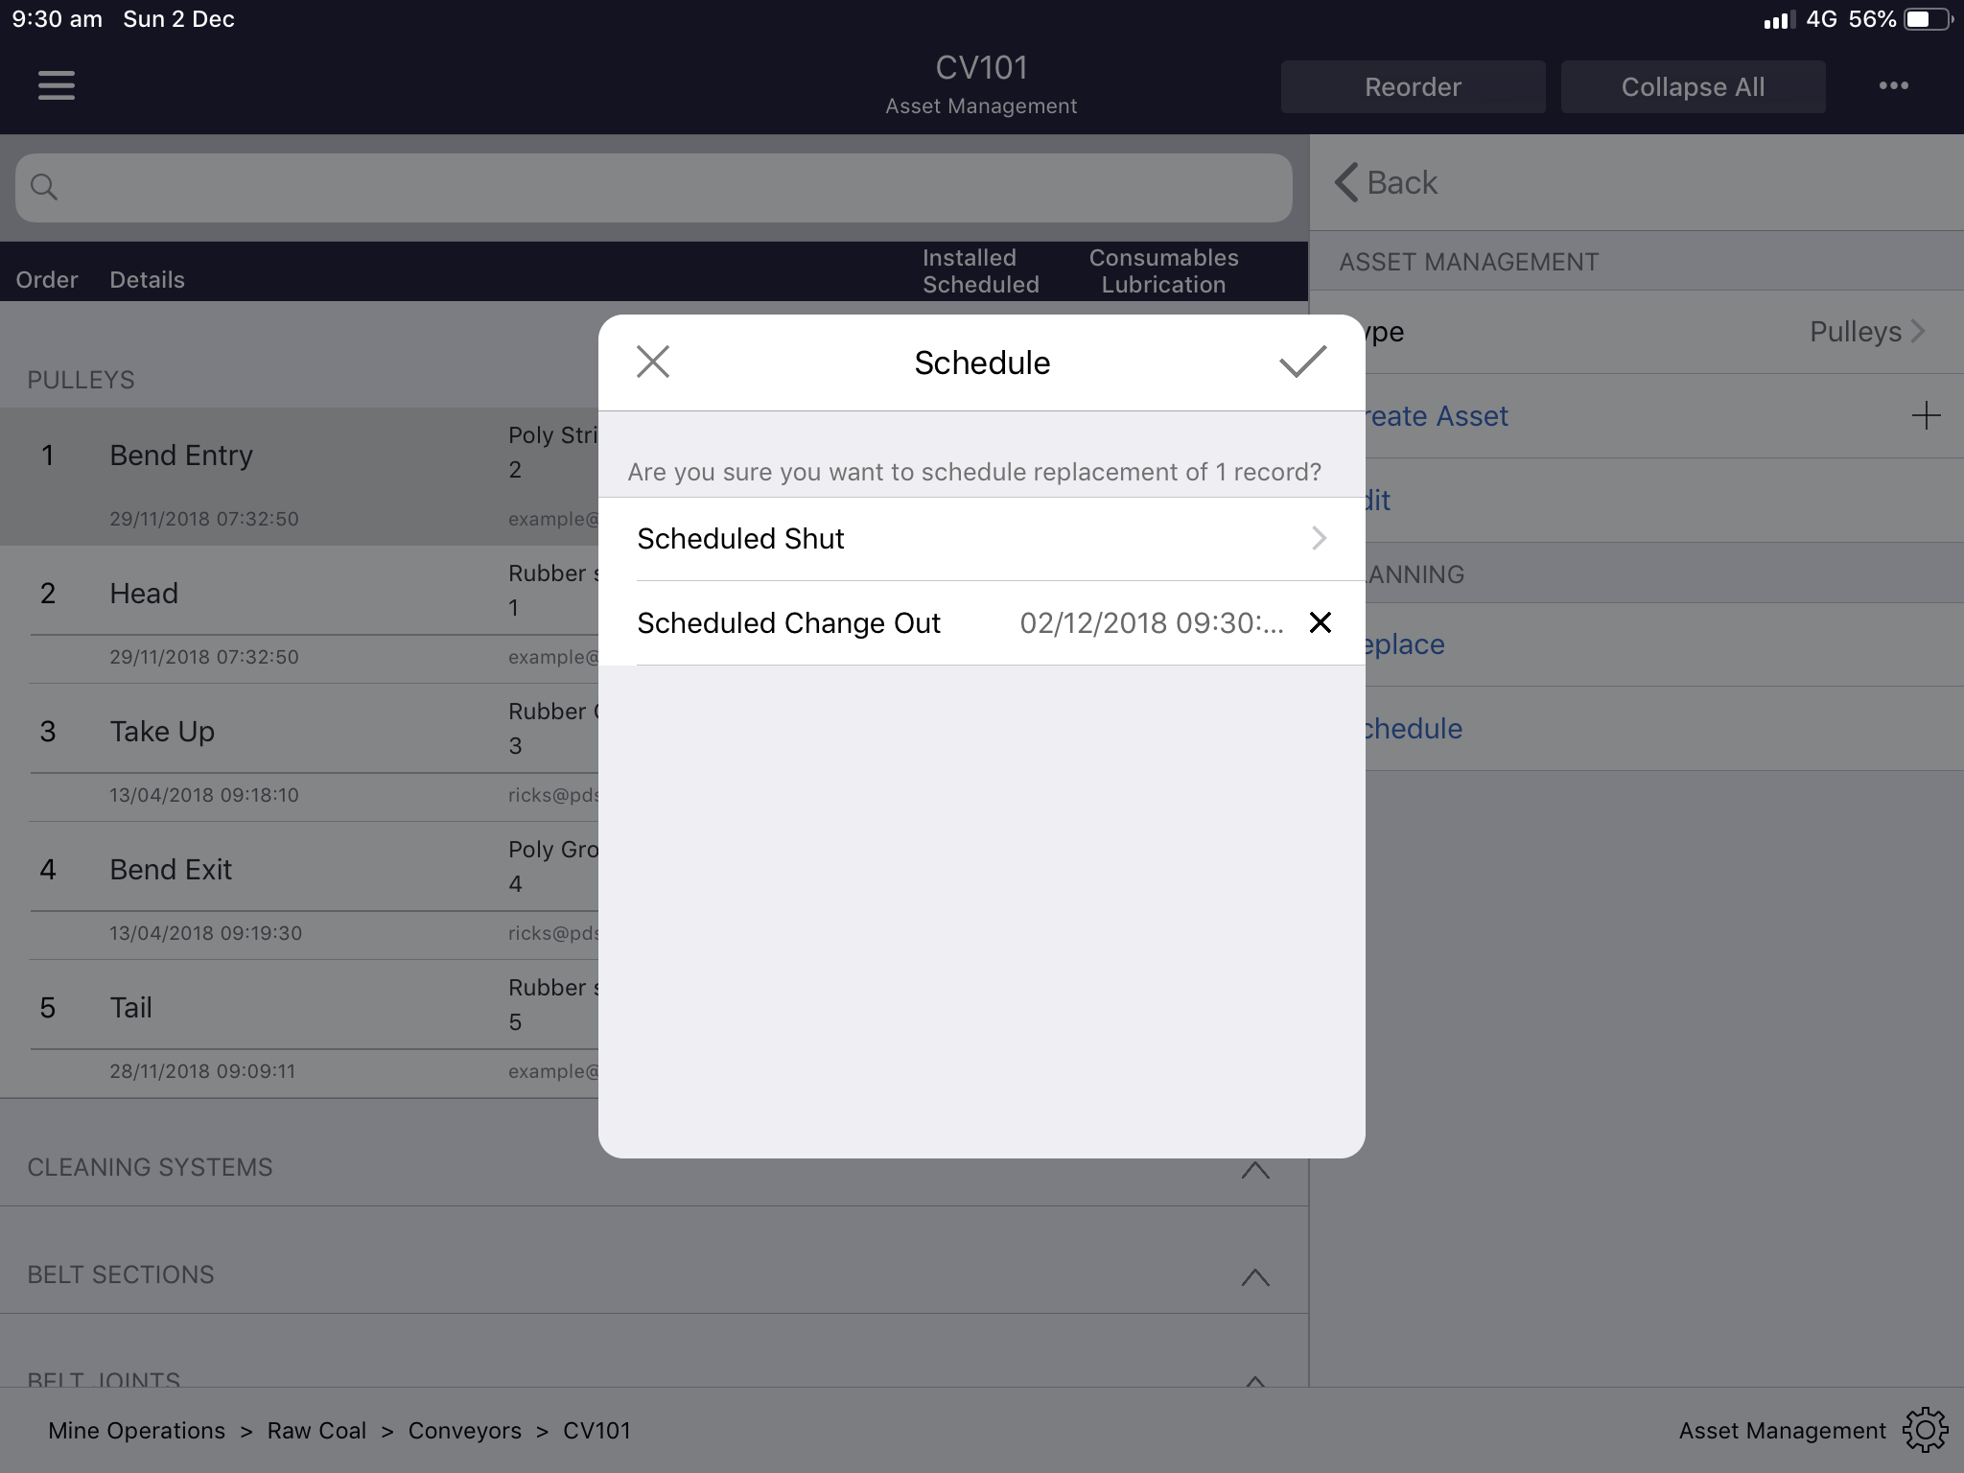The width and height of the screenshot is (1964, 1473).
Task: Expand the Belt Joints section chevron
Action: coord(1254,1381)
